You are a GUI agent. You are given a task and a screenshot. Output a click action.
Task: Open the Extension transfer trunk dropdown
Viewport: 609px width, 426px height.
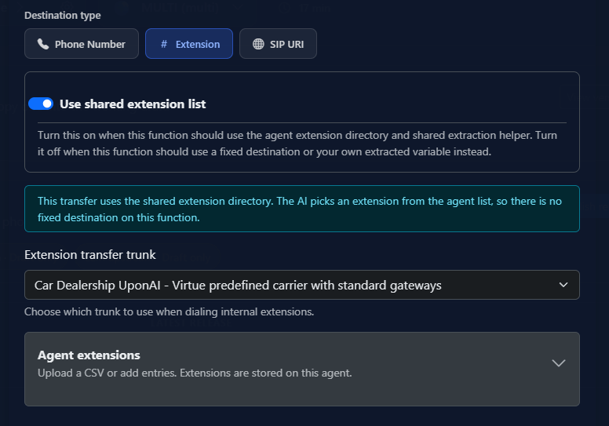coord(302,285)
